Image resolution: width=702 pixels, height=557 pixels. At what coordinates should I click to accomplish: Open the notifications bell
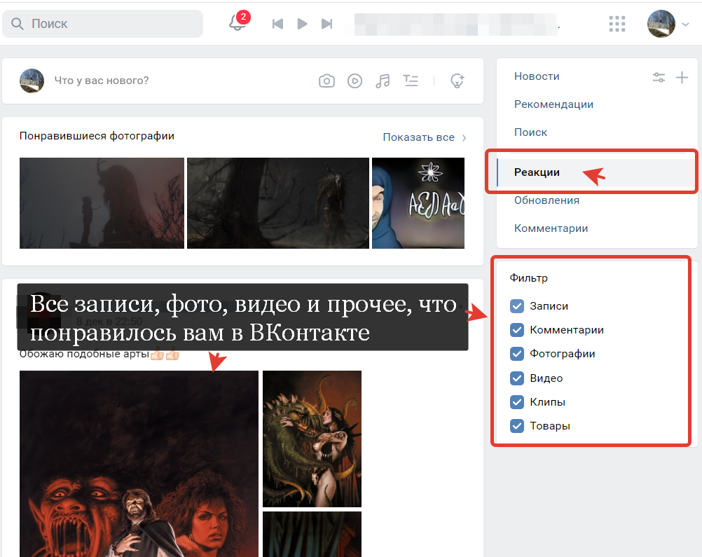237,23
